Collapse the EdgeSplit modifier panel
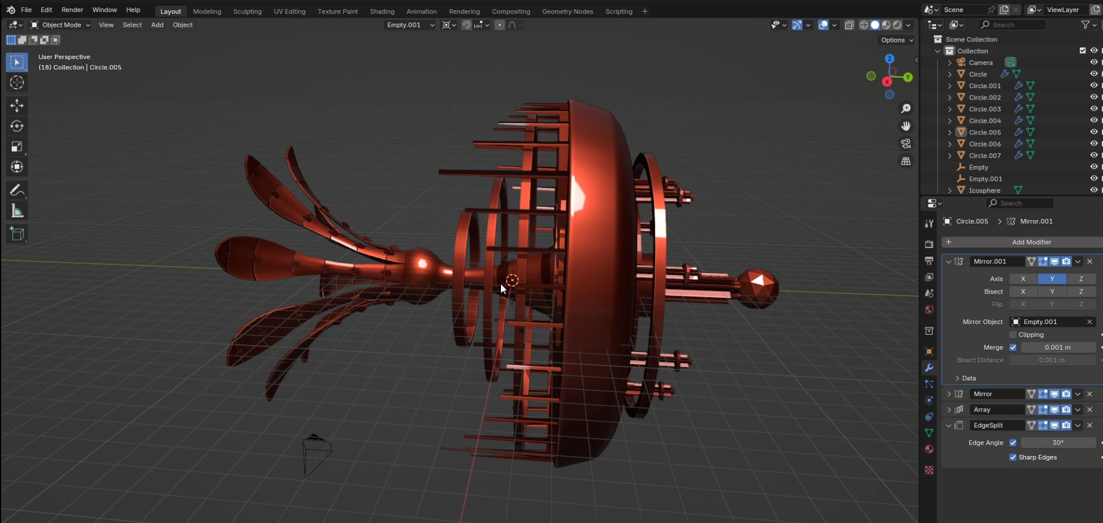Viewport: 1103px width, 523px height. coord(948,426)
